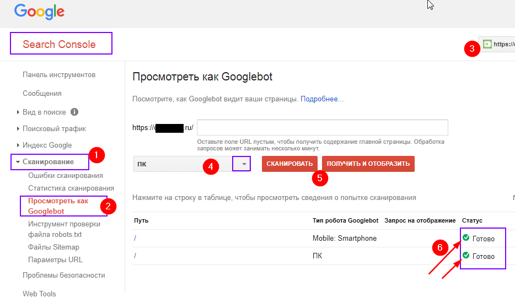Open Файлы Sitemap page

(x=53, y=247)
